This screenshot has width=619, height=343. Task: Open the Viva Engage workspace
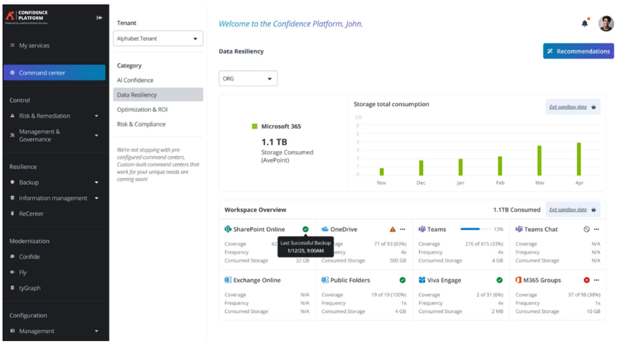[x=444, y=280]
